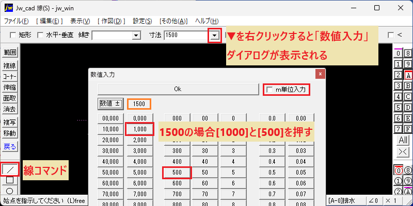
Task: Click the current value display 1500
Action: click(x=139, y=104)
